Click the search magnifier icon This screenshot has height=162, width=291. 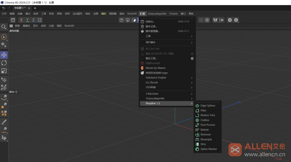4,27
